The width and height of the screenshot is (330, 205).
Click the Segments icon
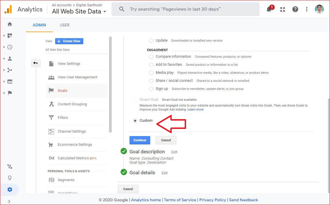click(51, 180)
